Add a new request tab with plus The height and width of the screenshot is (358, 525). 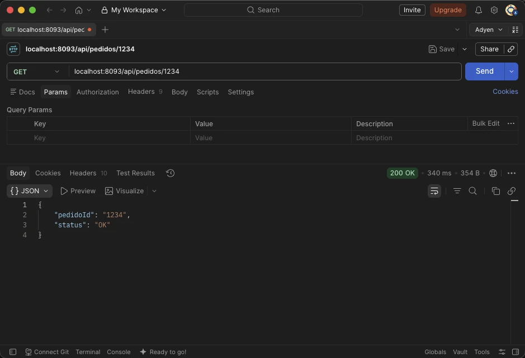click(x=105, y=30)
